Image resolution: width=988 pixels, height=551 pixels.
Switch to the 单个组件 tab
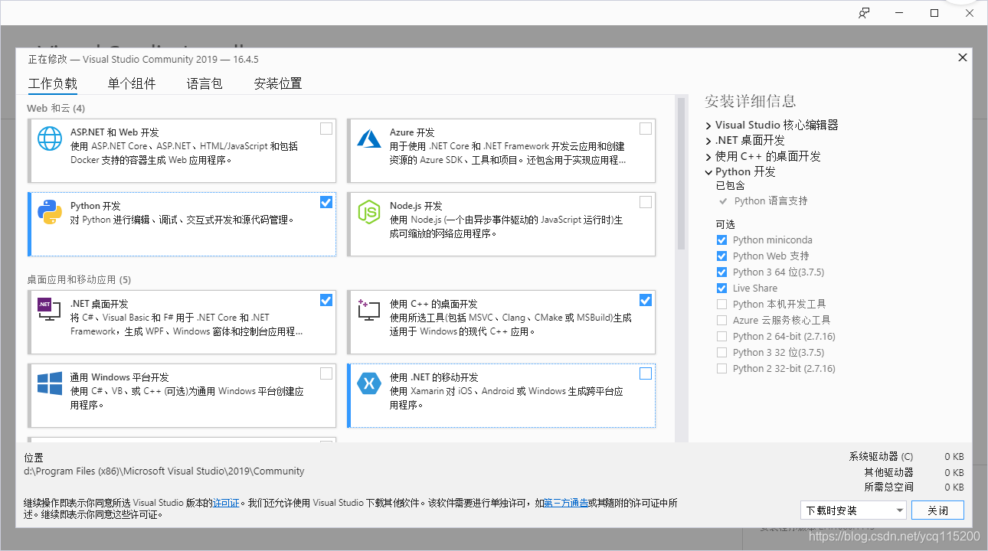(132, 83)
